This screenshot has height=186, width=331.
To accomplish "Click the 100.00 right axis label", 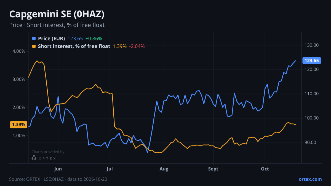I will pyautogui.click(x=312, y=118).
